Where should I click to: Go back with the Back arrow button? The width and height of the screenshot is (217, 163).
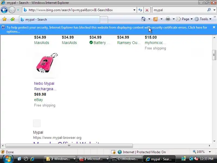click(4, 10)
